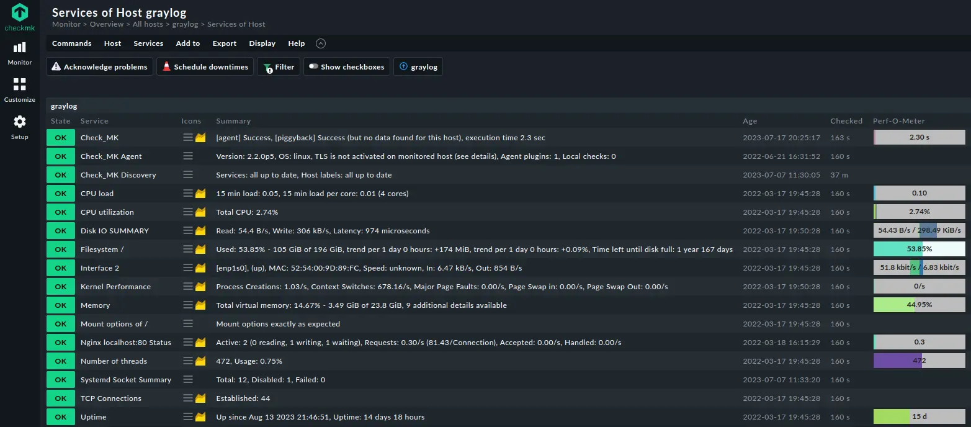The width and height of the screenshot is (971, 427).
Task: Click the All hosts breadcrumb link
Action: click(148, 24)
